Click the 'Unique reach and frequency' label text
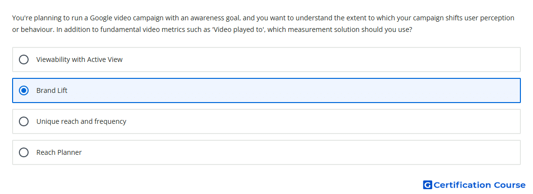The height and width of the screenshot is (194, 533). (x=81, y=121)
